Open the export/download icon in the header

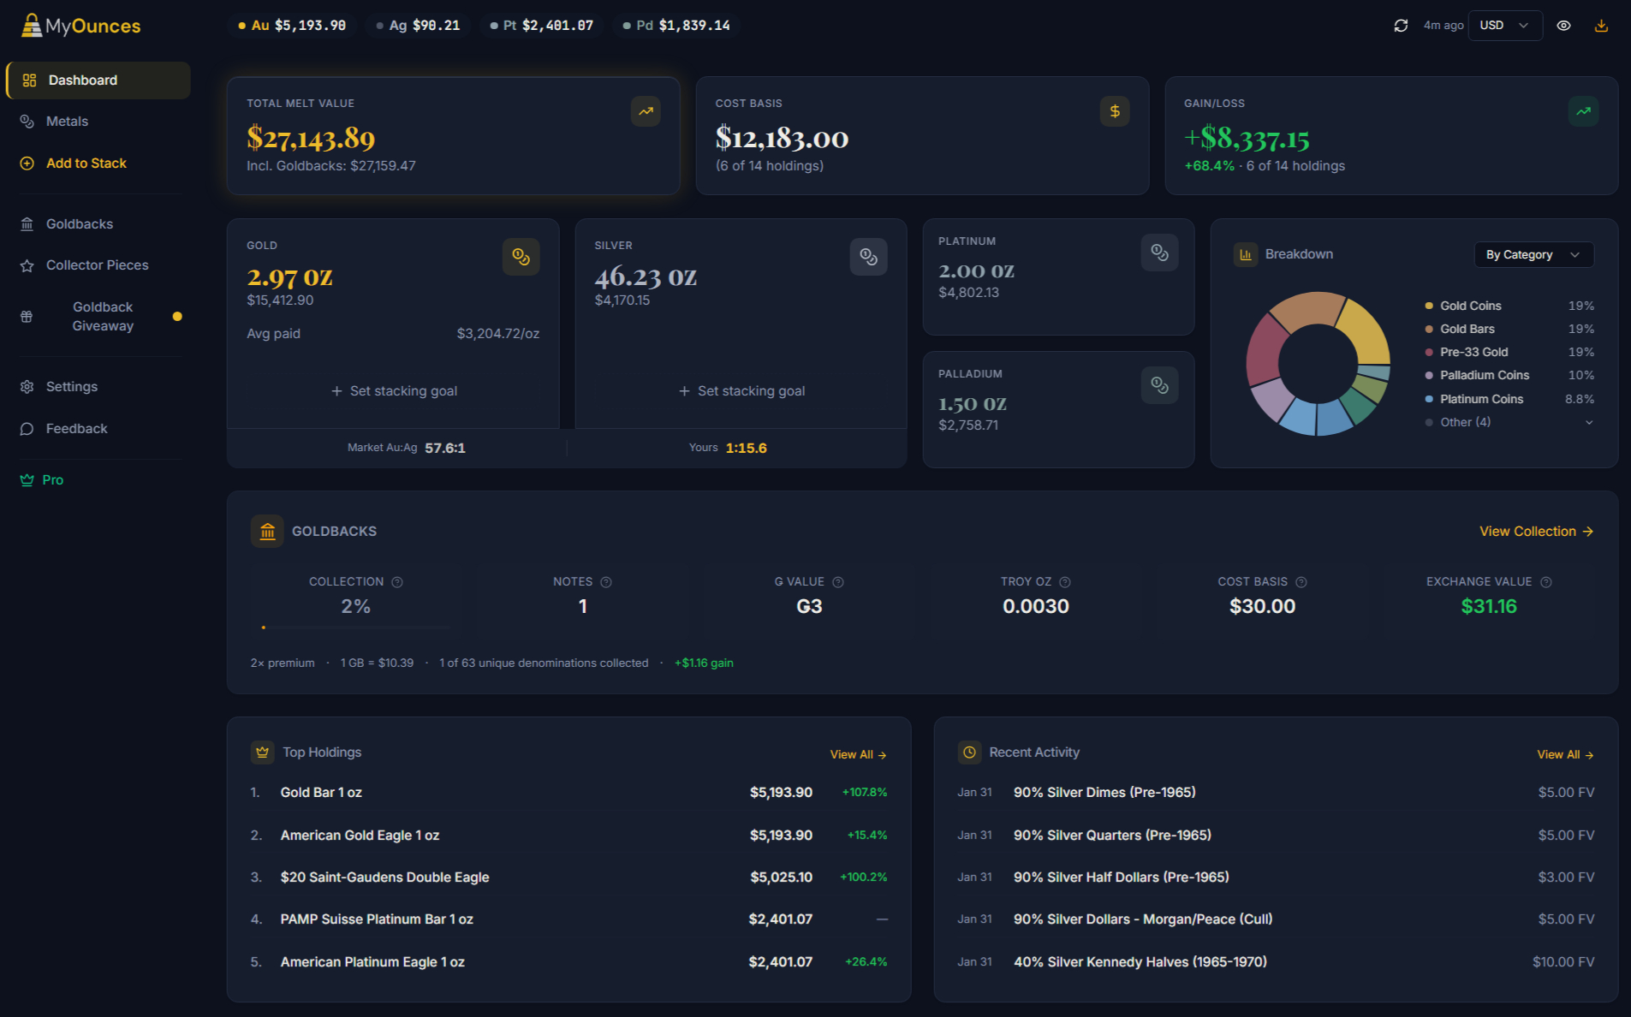pyautogui.click(x=1601, y=26)
